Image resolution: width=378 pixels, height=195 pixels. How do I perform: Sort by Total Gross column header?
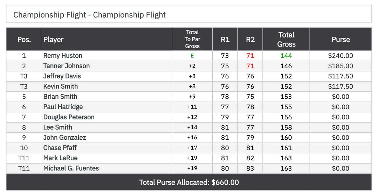coord(286,40)
